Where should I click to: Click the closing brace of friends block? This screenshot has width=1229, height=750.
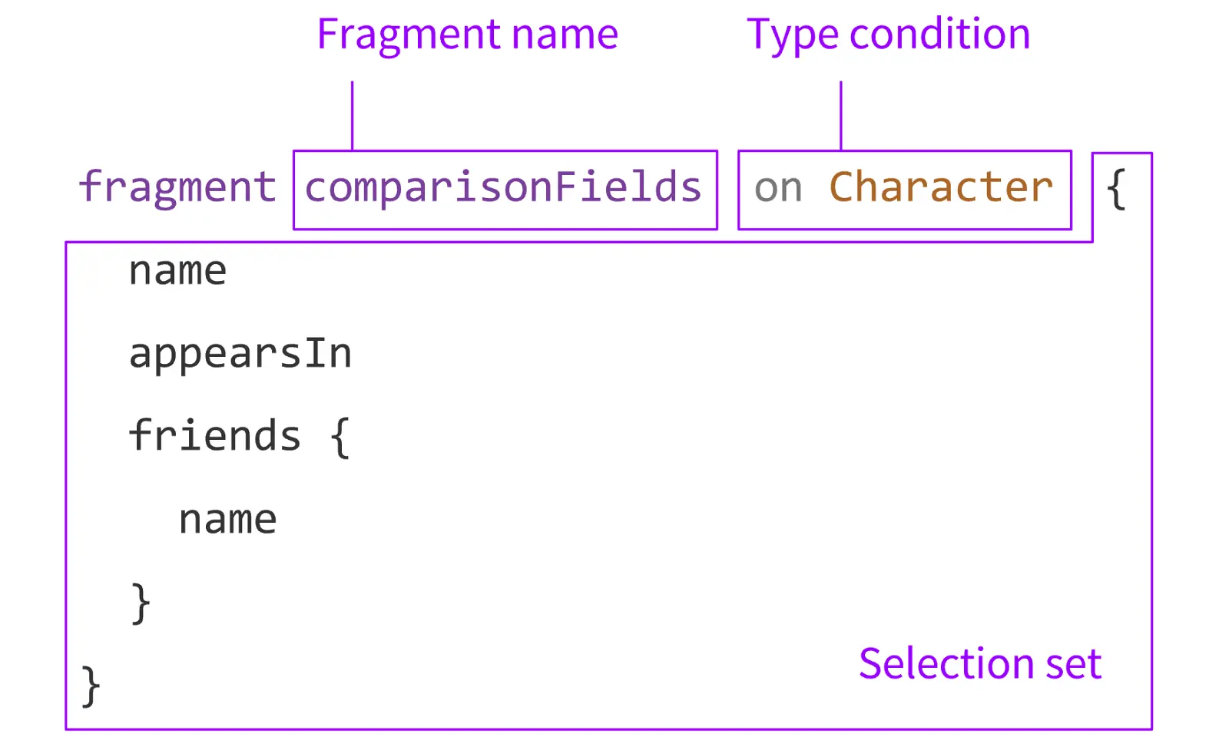(x=141, y=603)
